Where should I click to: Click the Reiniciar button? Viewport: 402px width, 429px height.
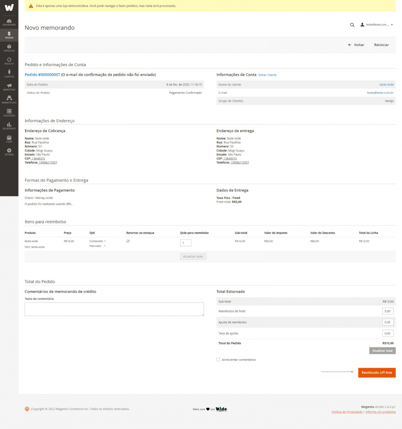(381, 45)
